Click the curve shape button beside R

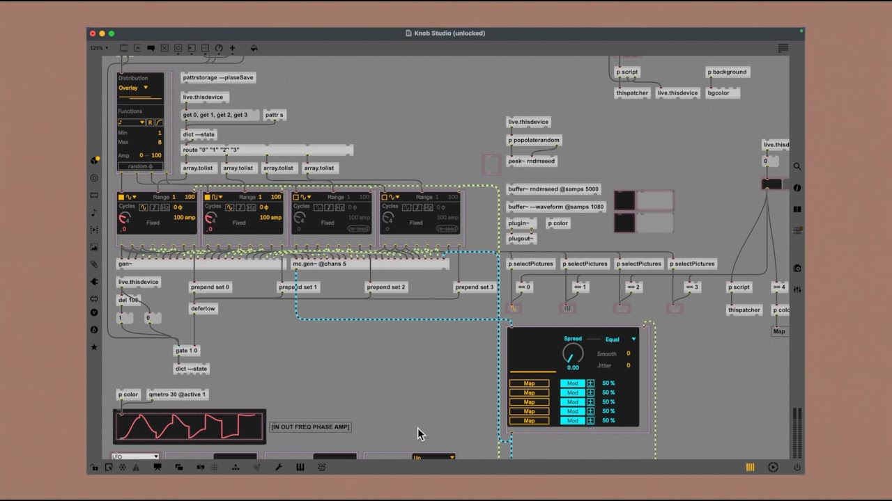click(159, 122)
